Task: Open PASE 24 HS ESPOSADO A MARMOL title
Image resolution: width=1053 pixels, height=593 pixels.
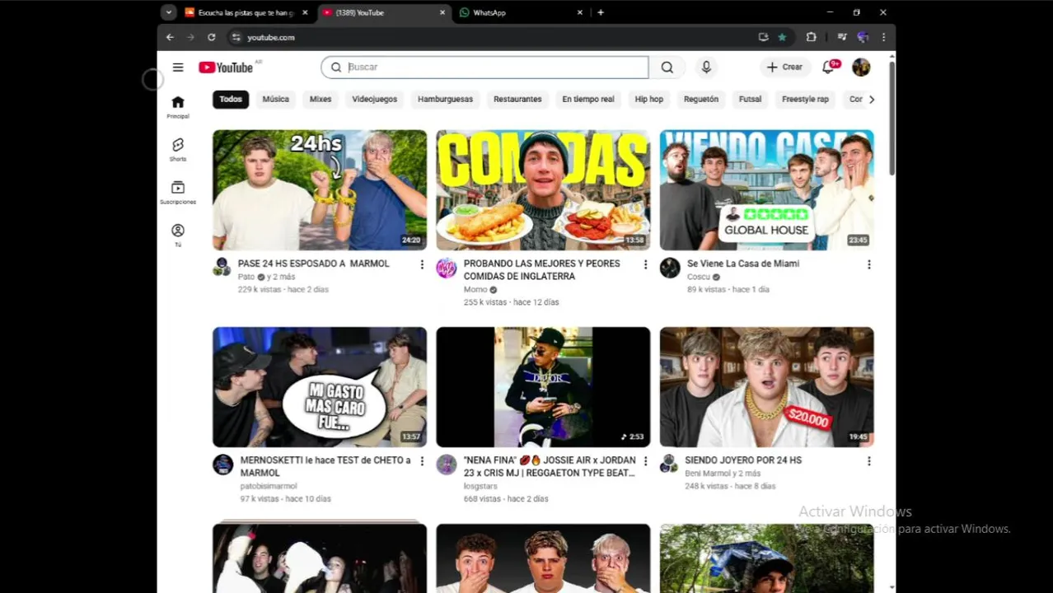Action: 313,264
